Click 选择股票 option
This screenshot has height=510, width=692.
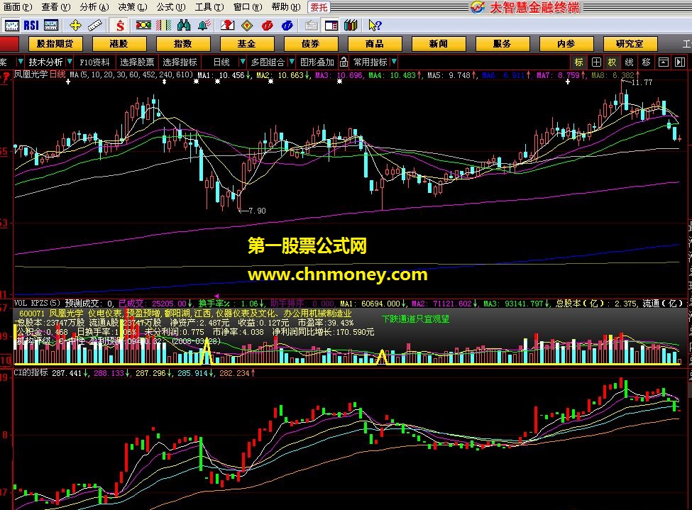(x=137, y=62)
